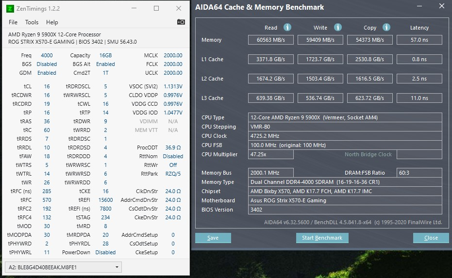Click the Read column info icon in AIDA64
Image resolution: width=452 pixels, height=278 pixels.
[x=287, y=27]
